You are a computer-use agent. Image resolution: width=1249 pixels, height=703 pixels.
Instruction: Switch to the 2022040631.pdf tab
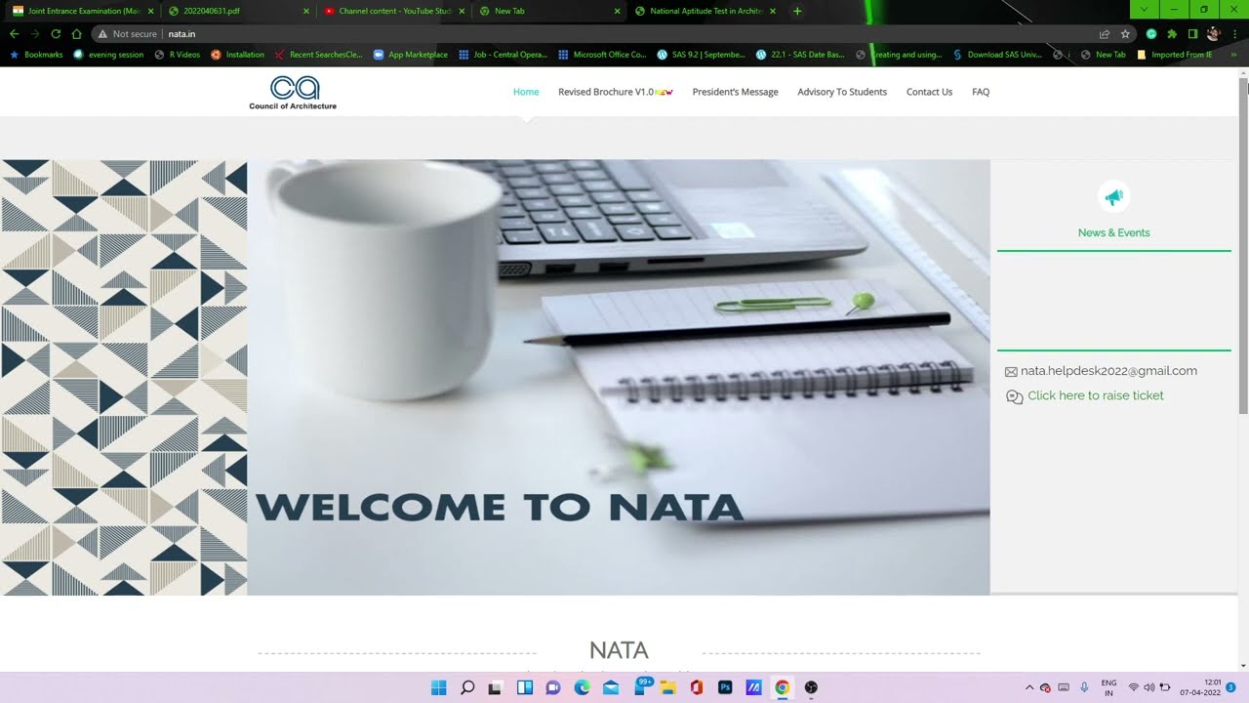[238, 11]
